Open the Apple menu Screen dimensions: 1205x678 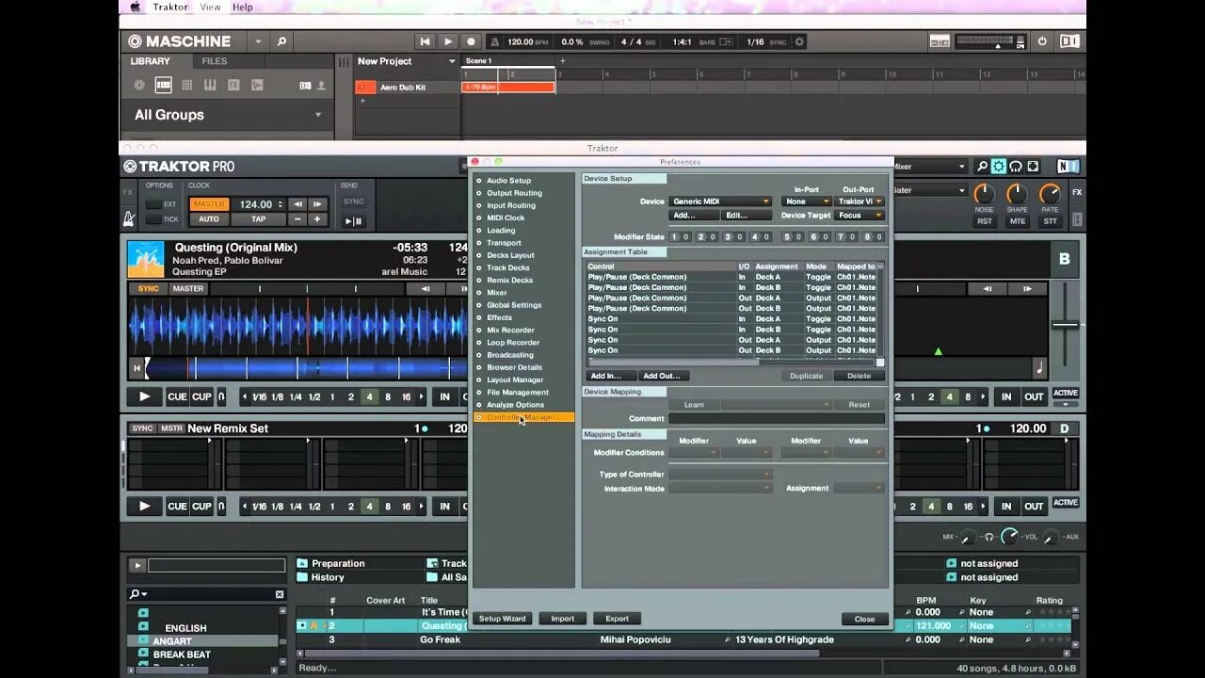135,7
